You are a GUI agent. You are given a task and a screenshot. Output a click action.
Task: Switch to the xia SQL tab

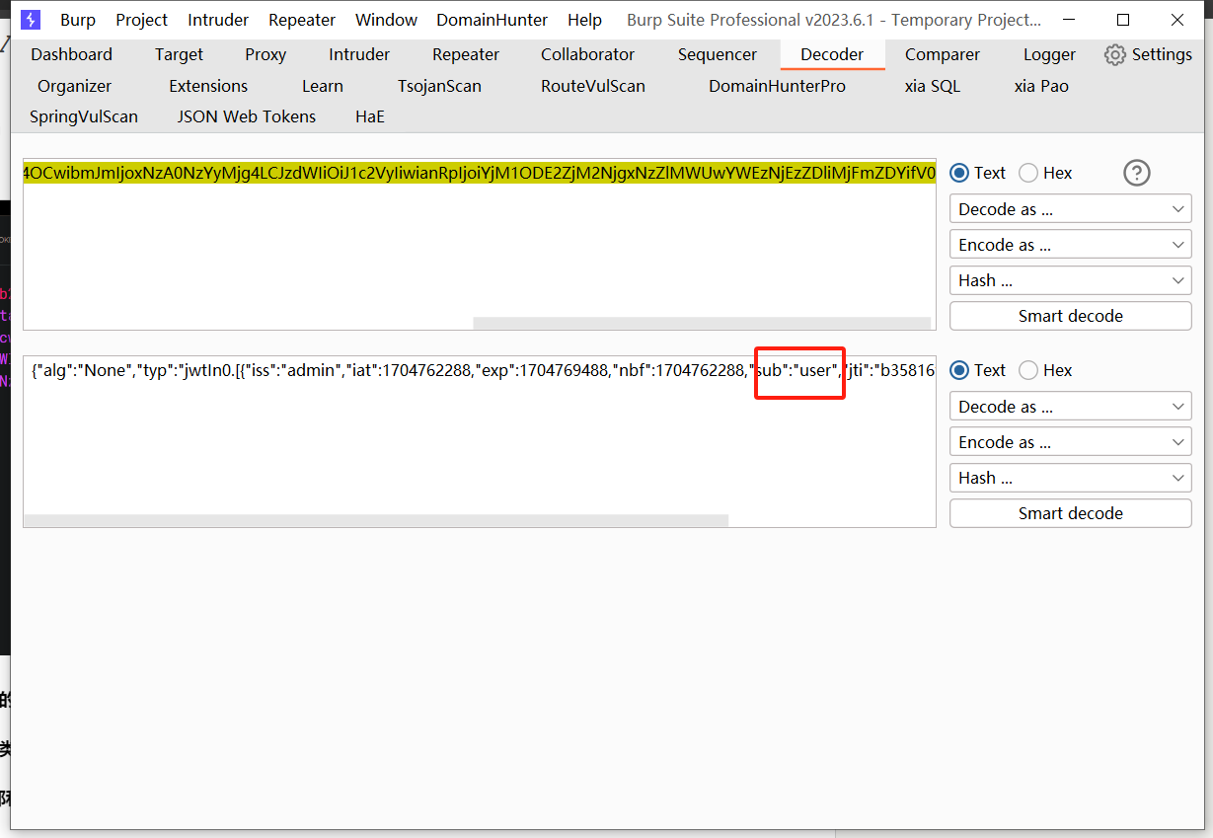(x=932, y=87)
